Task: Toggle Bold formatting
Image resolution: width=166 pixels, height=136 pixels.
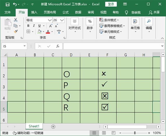Action: 28,26
